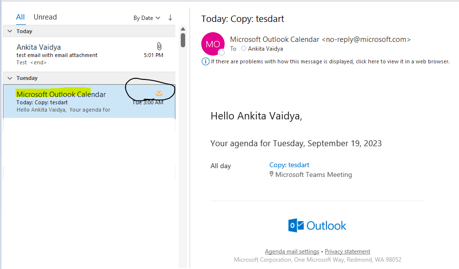Image resolution: width=459 pixels, height=269 pixels.
Task: Click the location pin beside Microsoft Teams Meeting
Action: [271, 174]
